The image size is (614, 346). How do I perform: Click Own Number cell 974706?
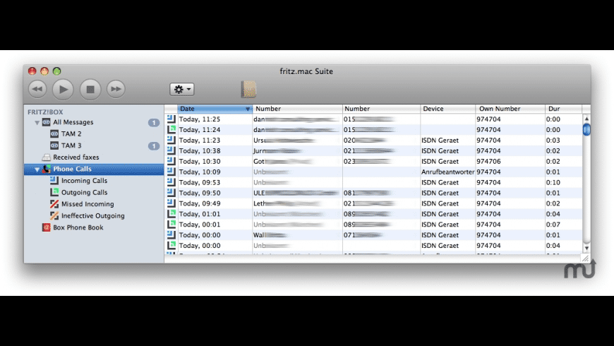click(488, 162)
